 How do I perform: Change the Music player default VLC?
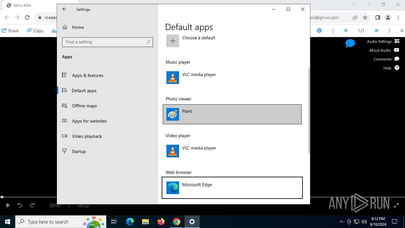[232, 78]
